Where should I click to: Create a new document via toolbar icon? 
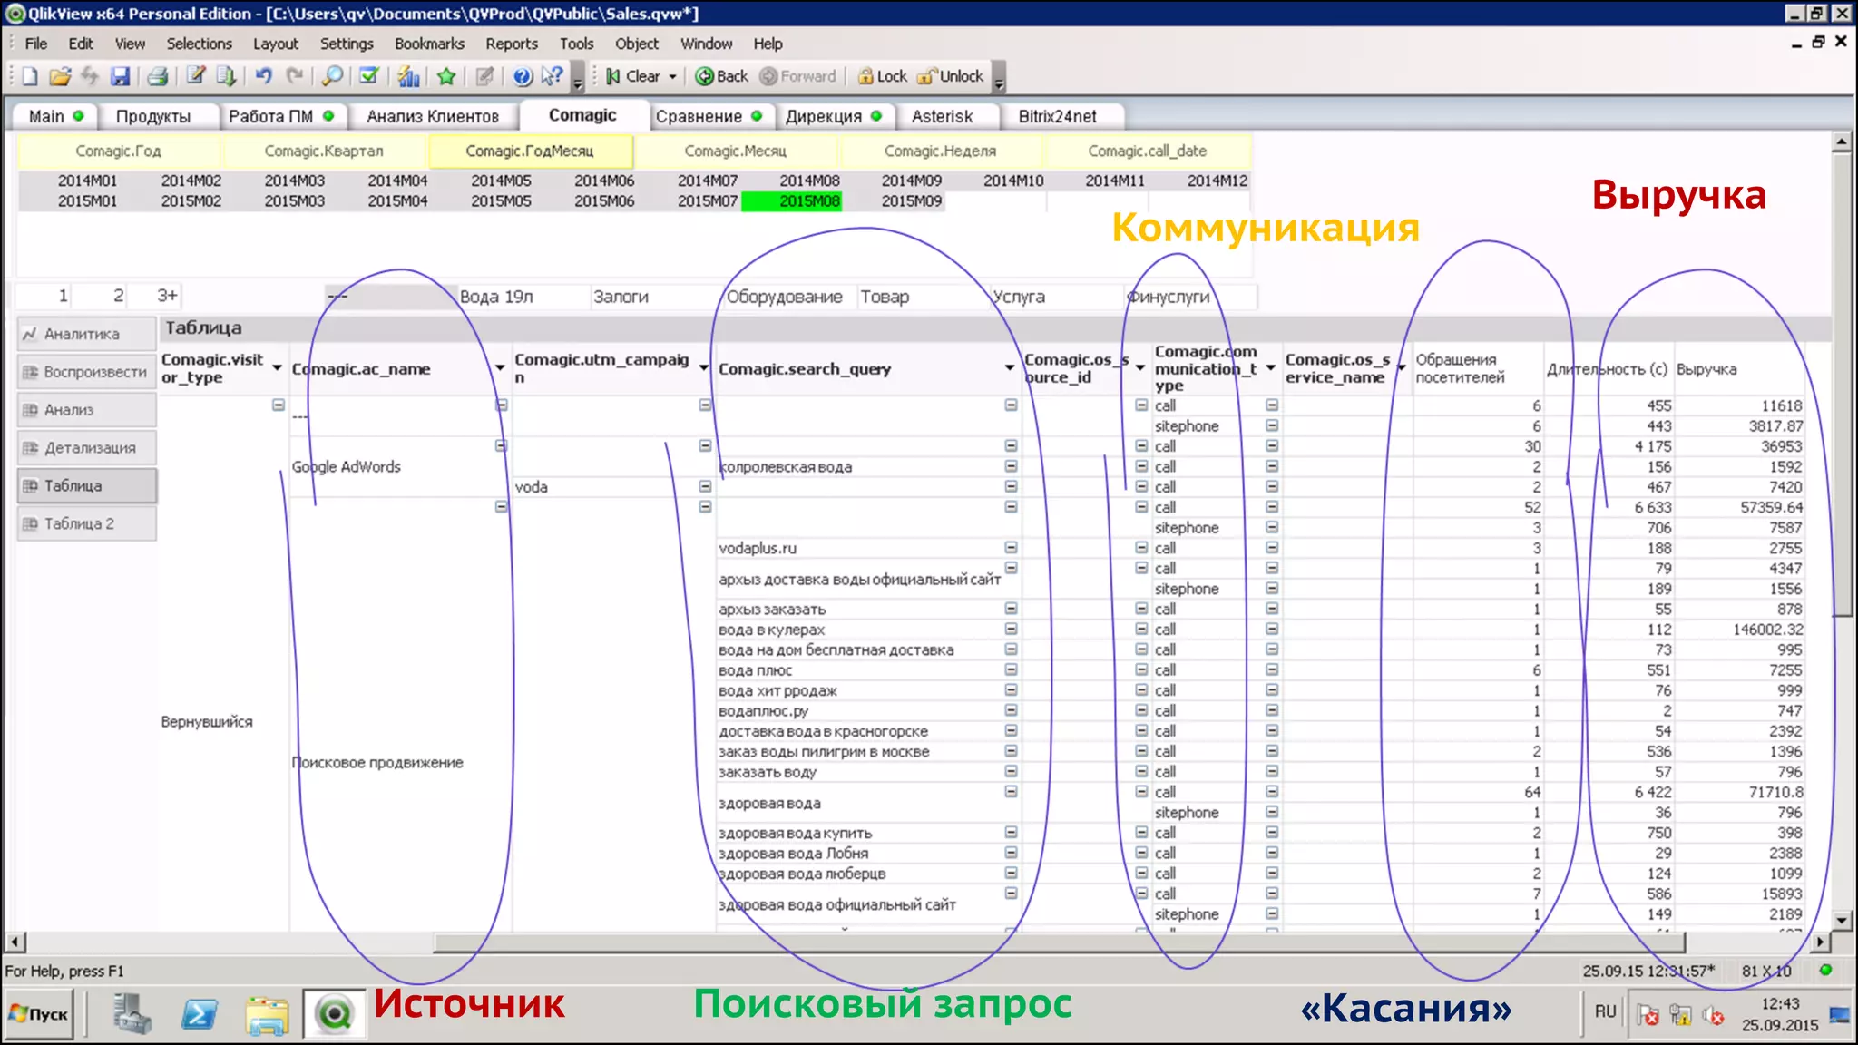pos(30,76)
